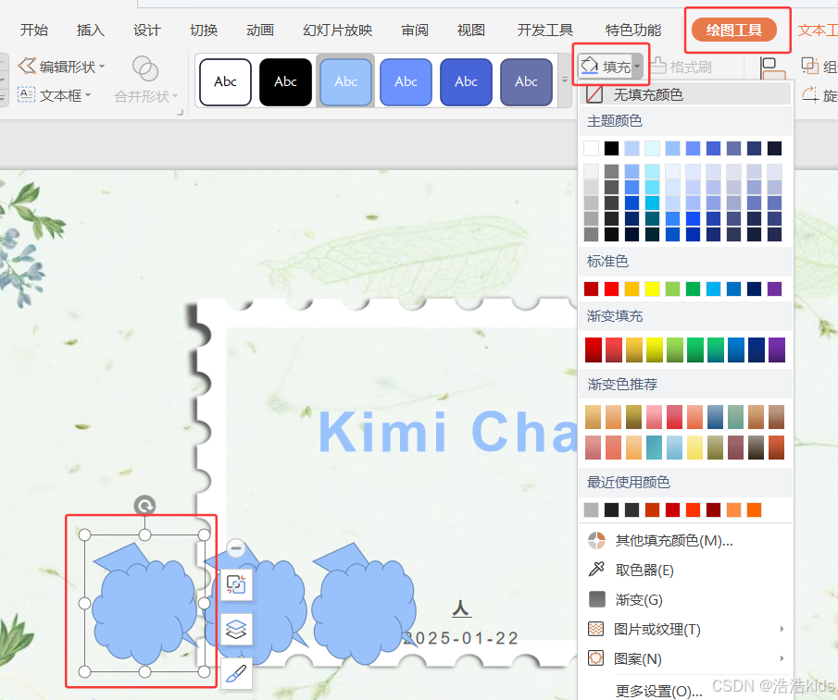The image size is (838, 700).
Task: Click the Format Painter (格式刷) icon
Action: [x=658, y=67]
